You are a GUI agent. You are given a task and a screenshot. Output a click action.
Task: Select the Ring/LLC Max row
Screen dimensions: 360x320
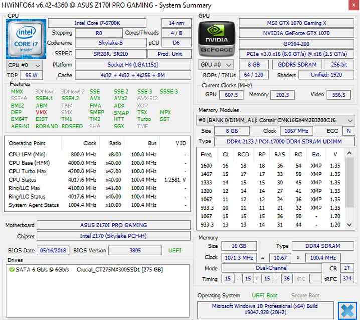pos(97,188)
